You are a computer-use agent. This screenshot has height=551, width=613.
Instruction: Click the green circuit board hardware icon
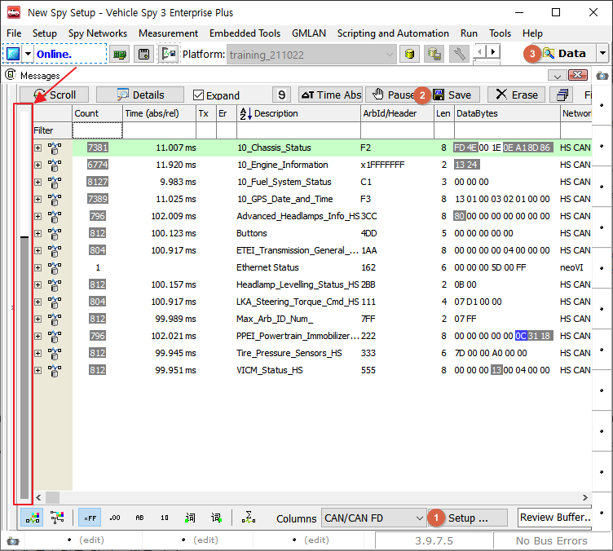coord(120,54)
